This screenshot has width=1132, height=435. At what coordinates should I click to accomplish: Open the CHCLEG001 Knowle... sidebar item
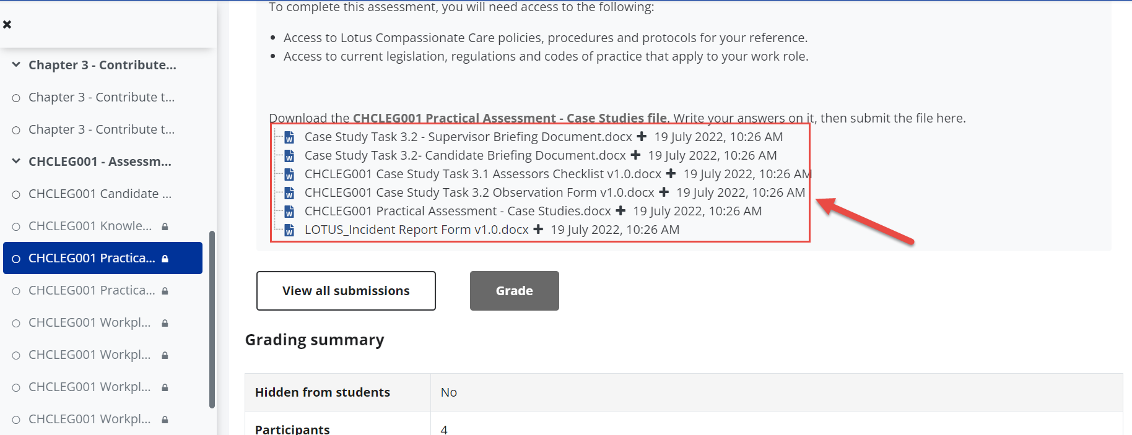click(x=90, y=226)
